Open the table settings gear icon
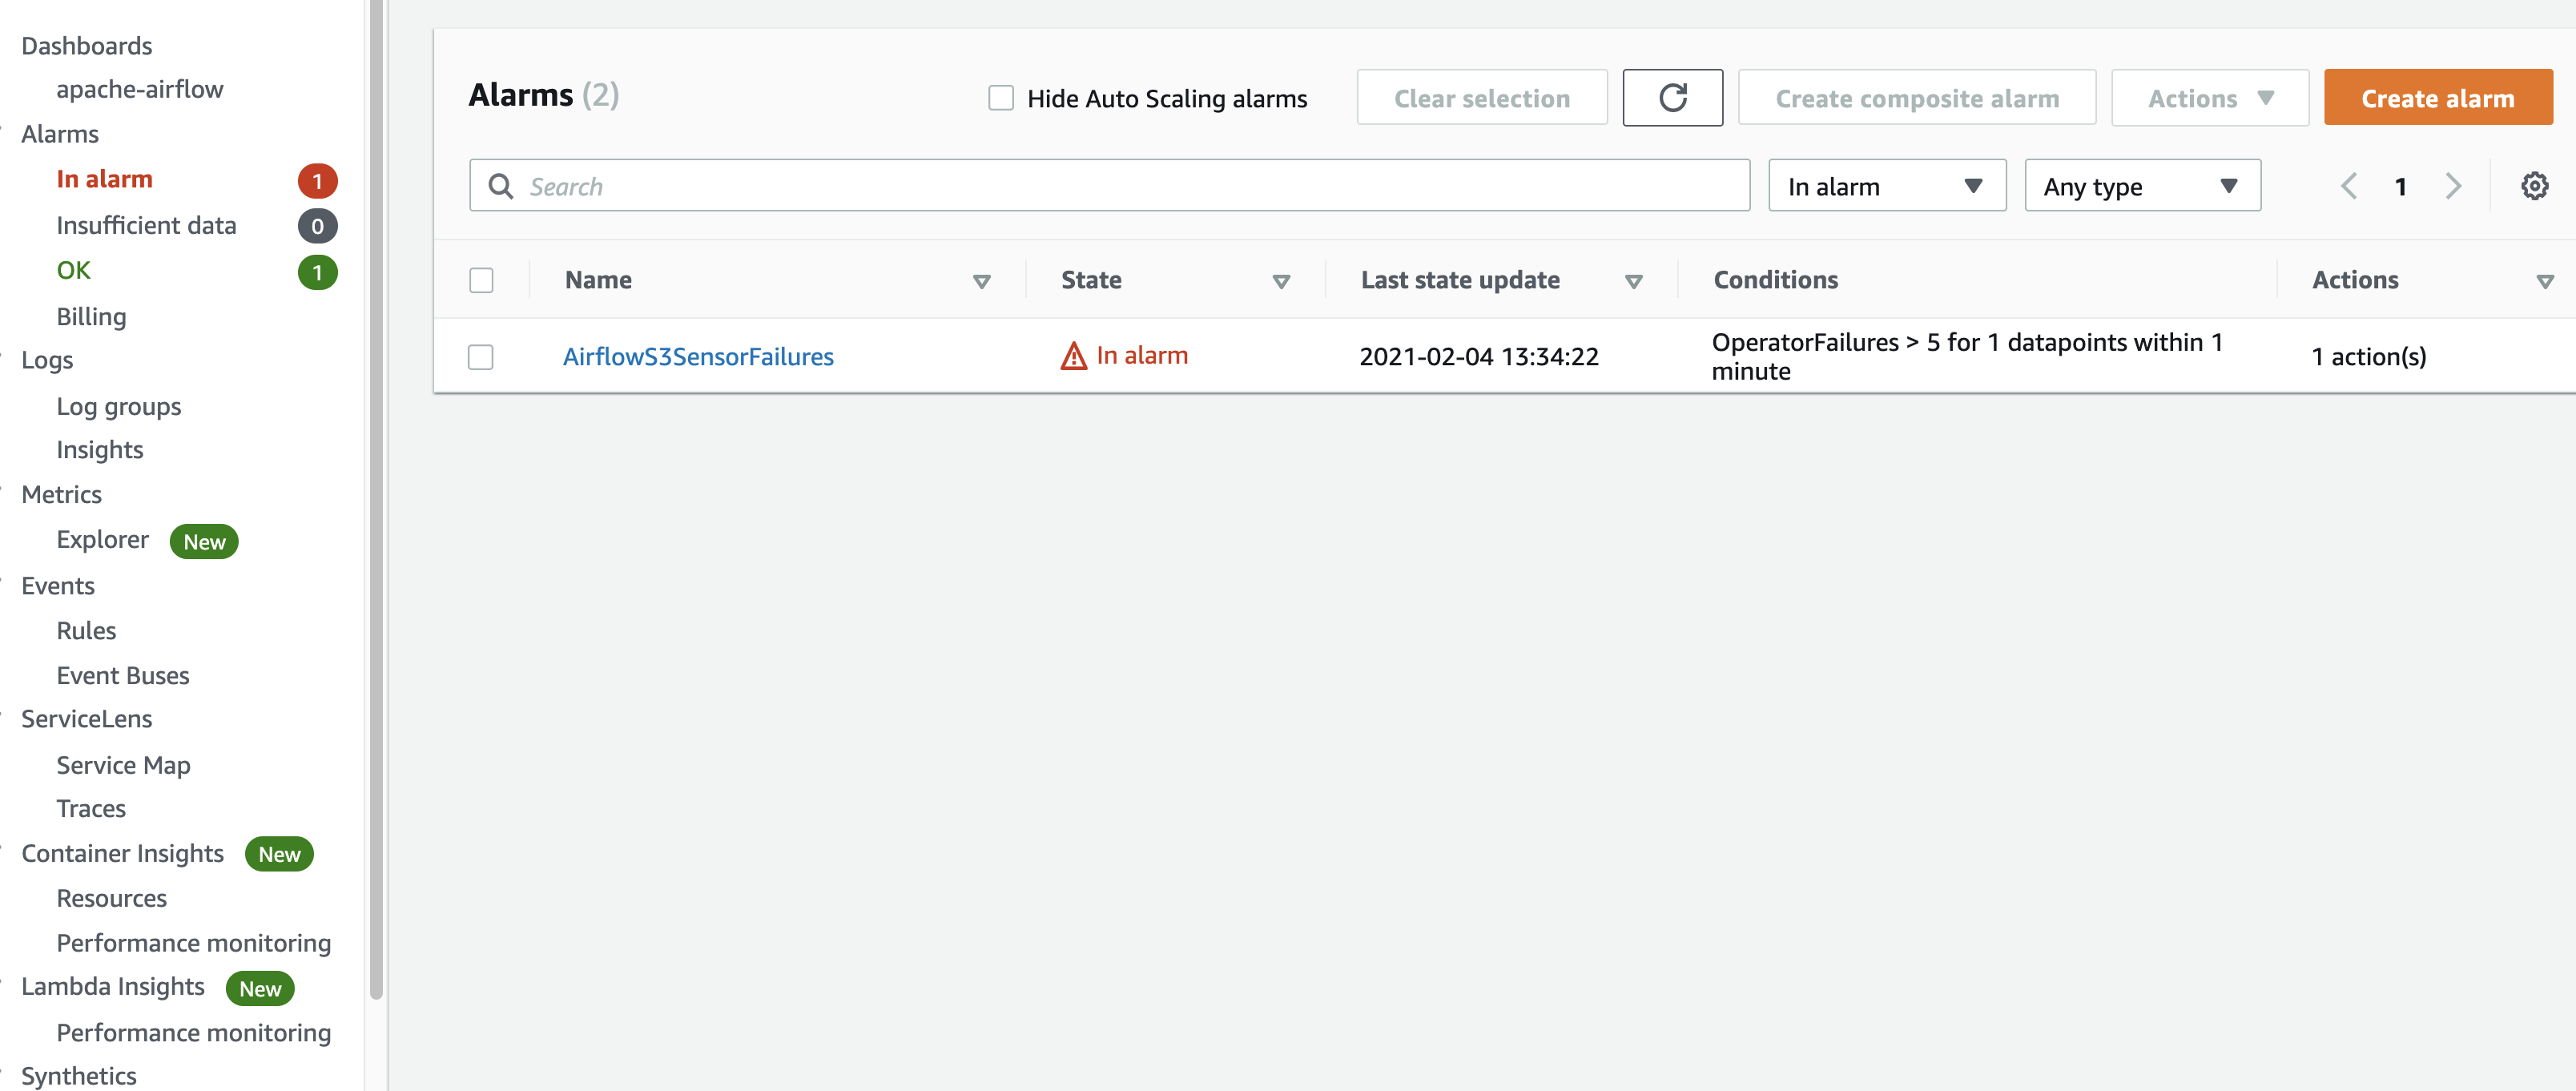2576x1091 pixels. click(x=2534, y=186)
